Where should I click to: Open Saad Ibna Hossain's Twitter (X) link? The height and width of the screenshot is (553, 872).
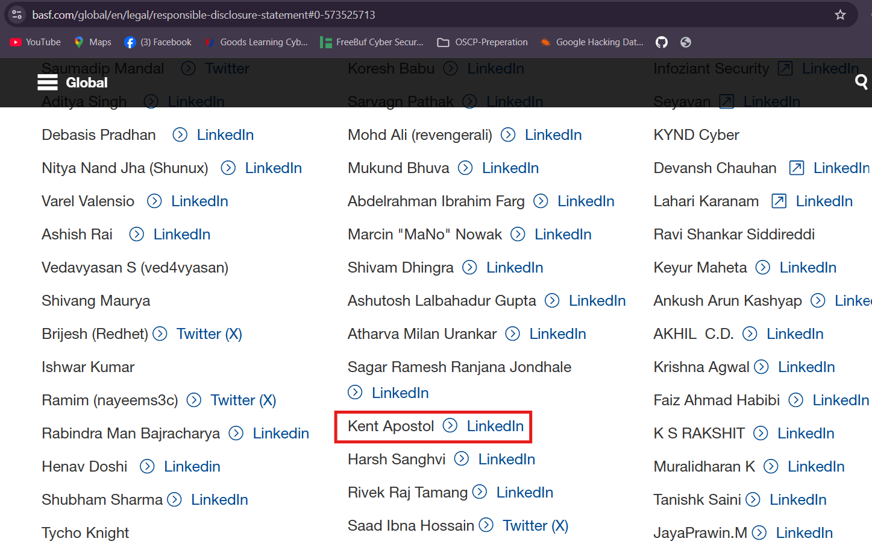click(535, 526)
